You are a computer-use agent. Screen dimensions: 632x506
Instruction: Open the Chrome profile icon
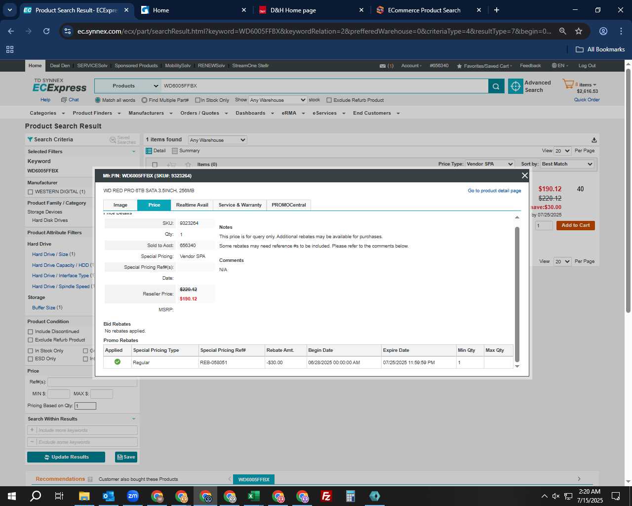[603, 31]
